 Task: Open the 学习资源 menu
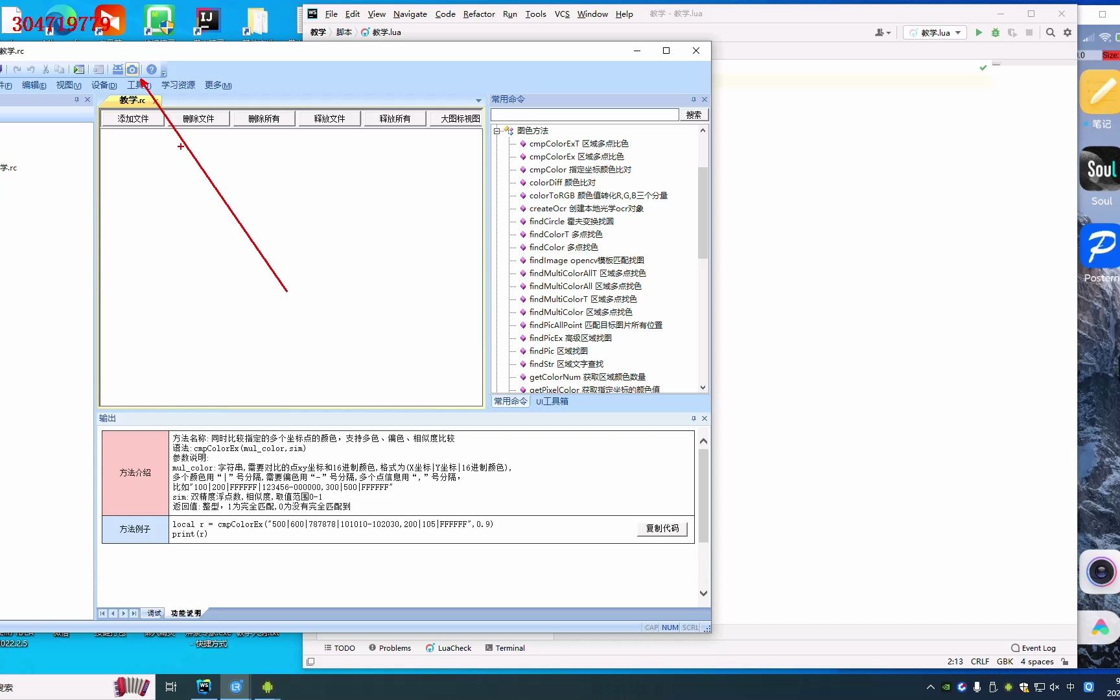point(178,85)
